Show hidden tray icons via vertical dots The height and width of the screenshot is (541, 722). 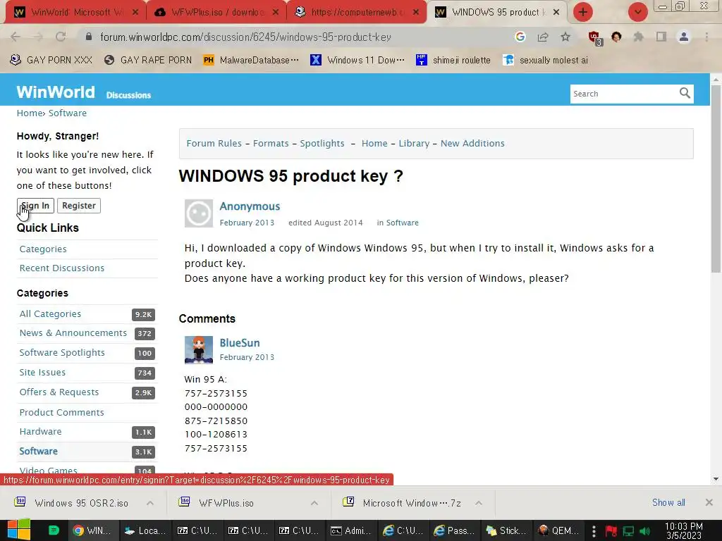594,531
